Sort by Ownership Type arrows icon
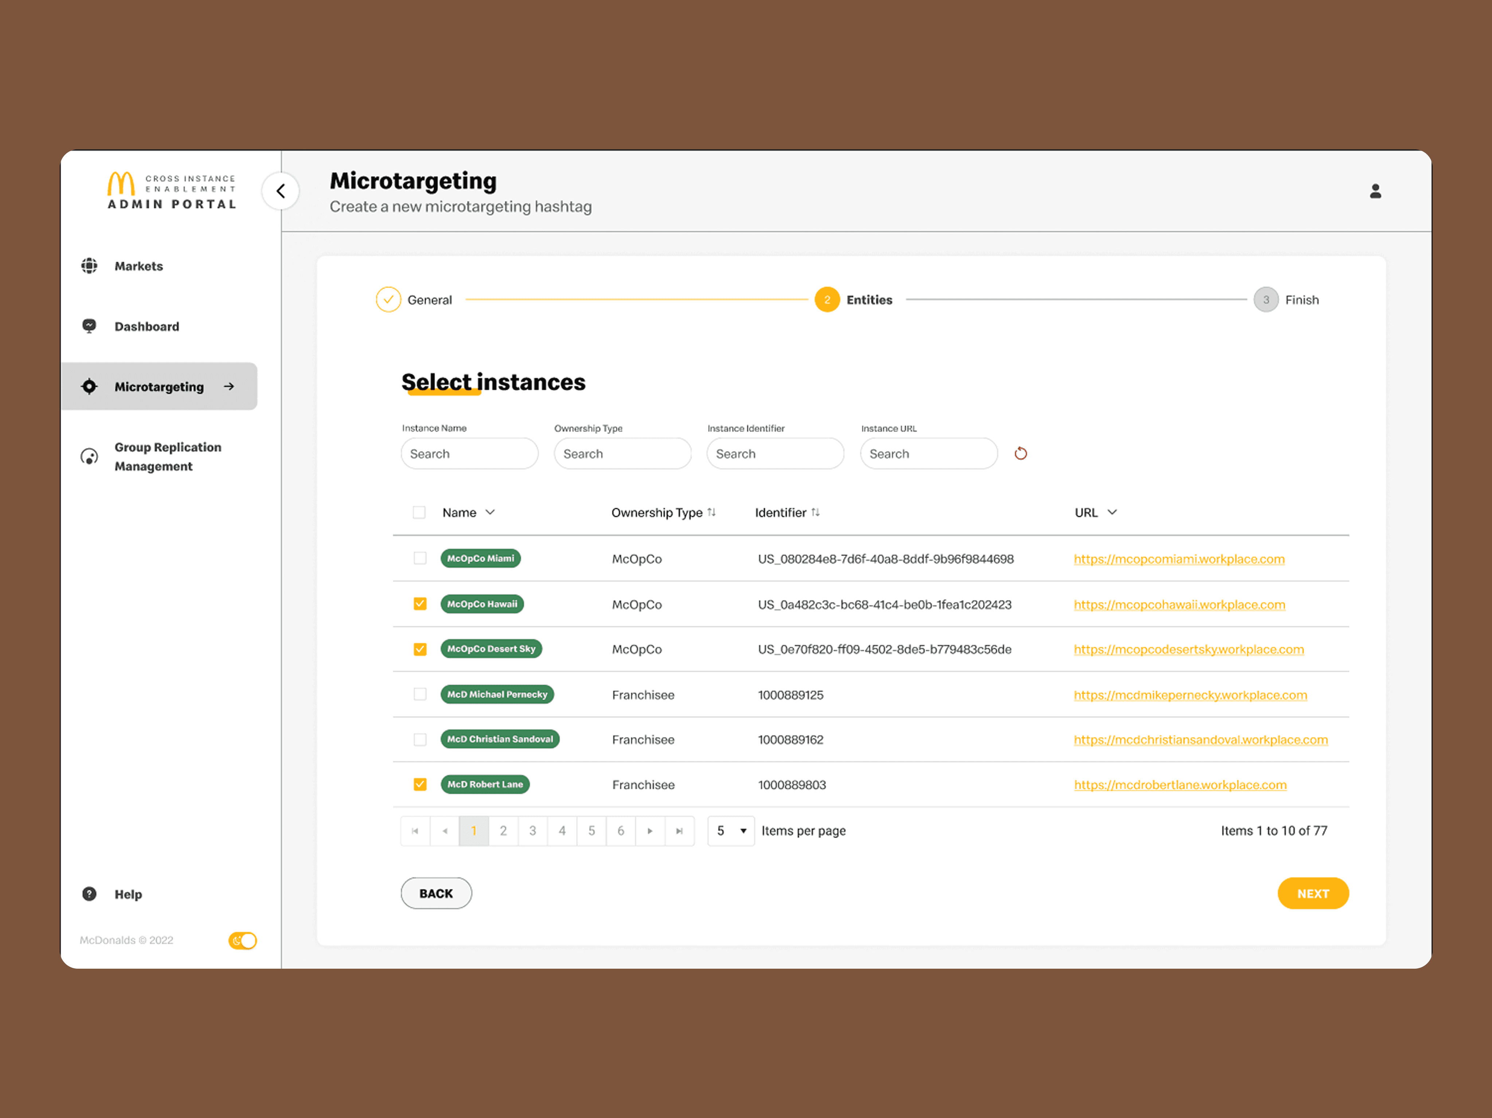This screenshot has height=1118, width=1492. 712,512
